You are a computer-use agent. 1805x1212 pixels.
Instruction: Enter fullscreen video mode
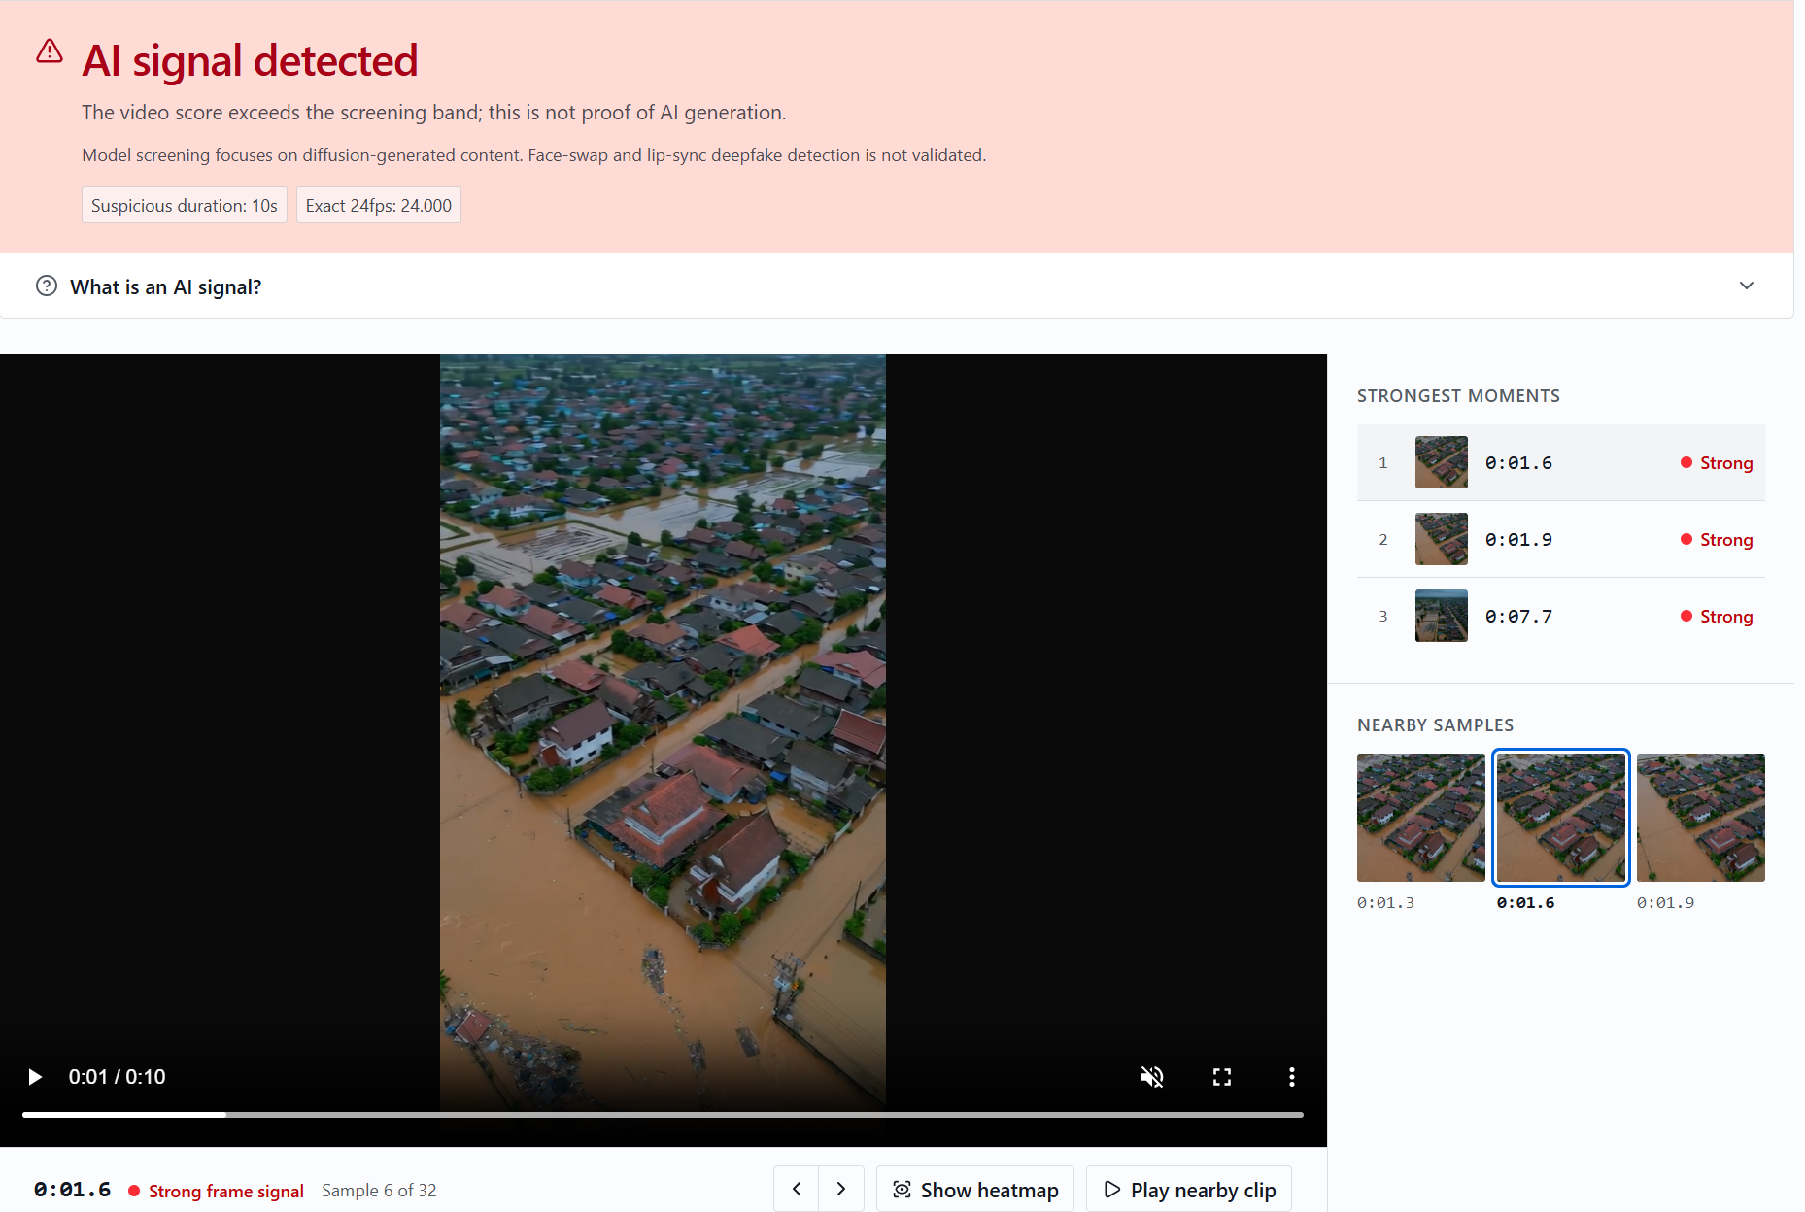[1222, 1077]
